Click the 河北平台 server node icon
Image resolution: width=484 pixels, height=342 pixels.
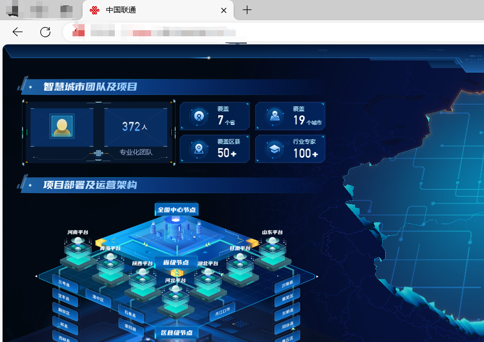175,302
